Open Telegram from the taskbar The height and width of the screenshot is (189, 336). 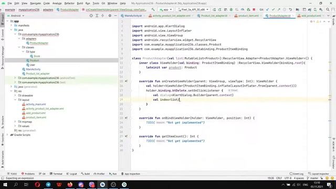(x=48, y=184)
